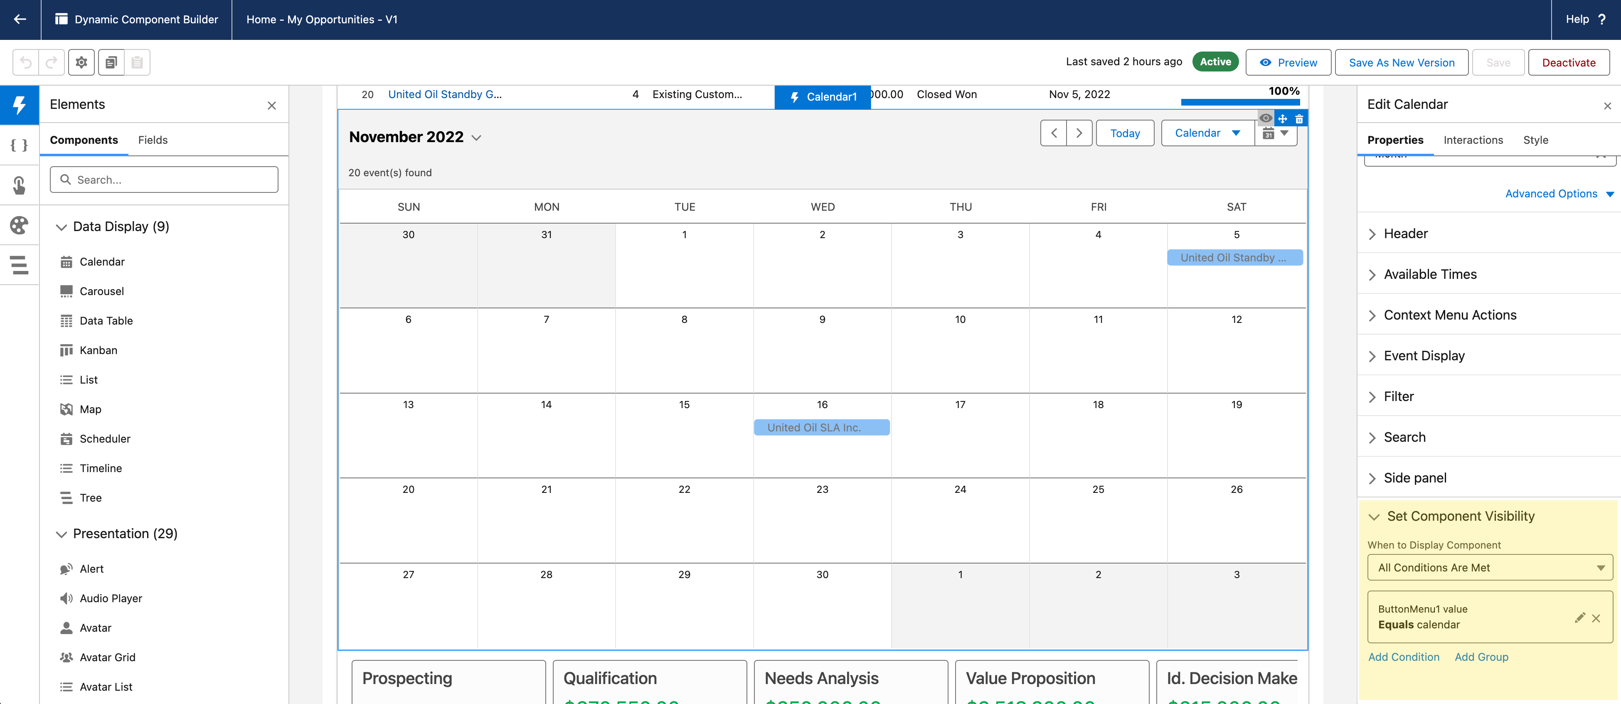Expand the Search section in properties
This screenshot has width=1621, height=704.
[1488, 438]
